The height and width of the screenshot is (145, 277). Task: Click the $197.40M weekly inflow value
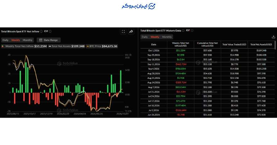pos(181,106)
